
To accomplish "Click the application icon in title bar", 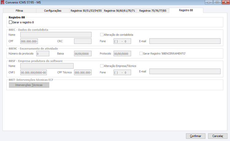I will click(2, 2).
